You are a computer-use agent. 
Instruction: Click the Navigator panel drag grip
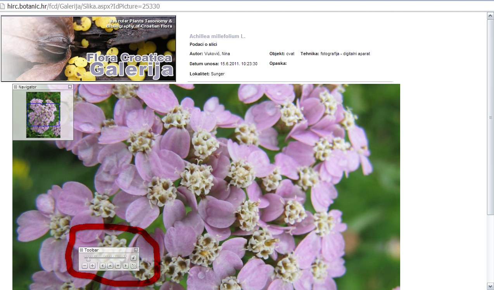coord(16,87)
